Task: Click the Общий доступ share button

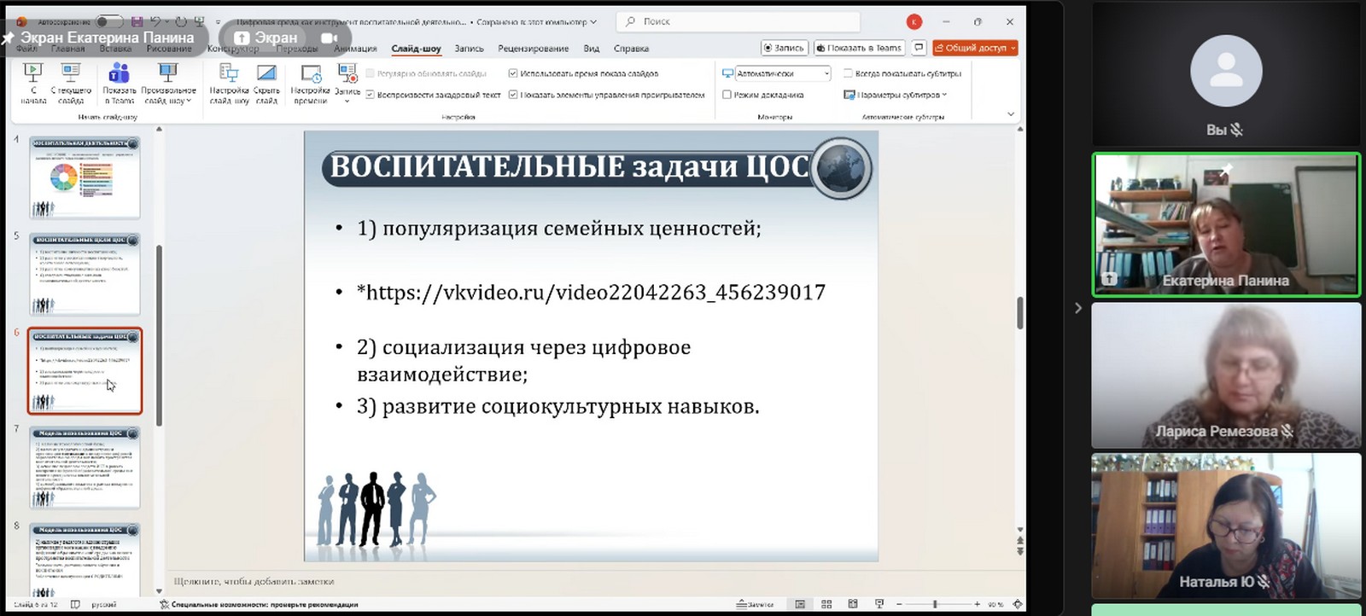Action: [x=975, y=48]
